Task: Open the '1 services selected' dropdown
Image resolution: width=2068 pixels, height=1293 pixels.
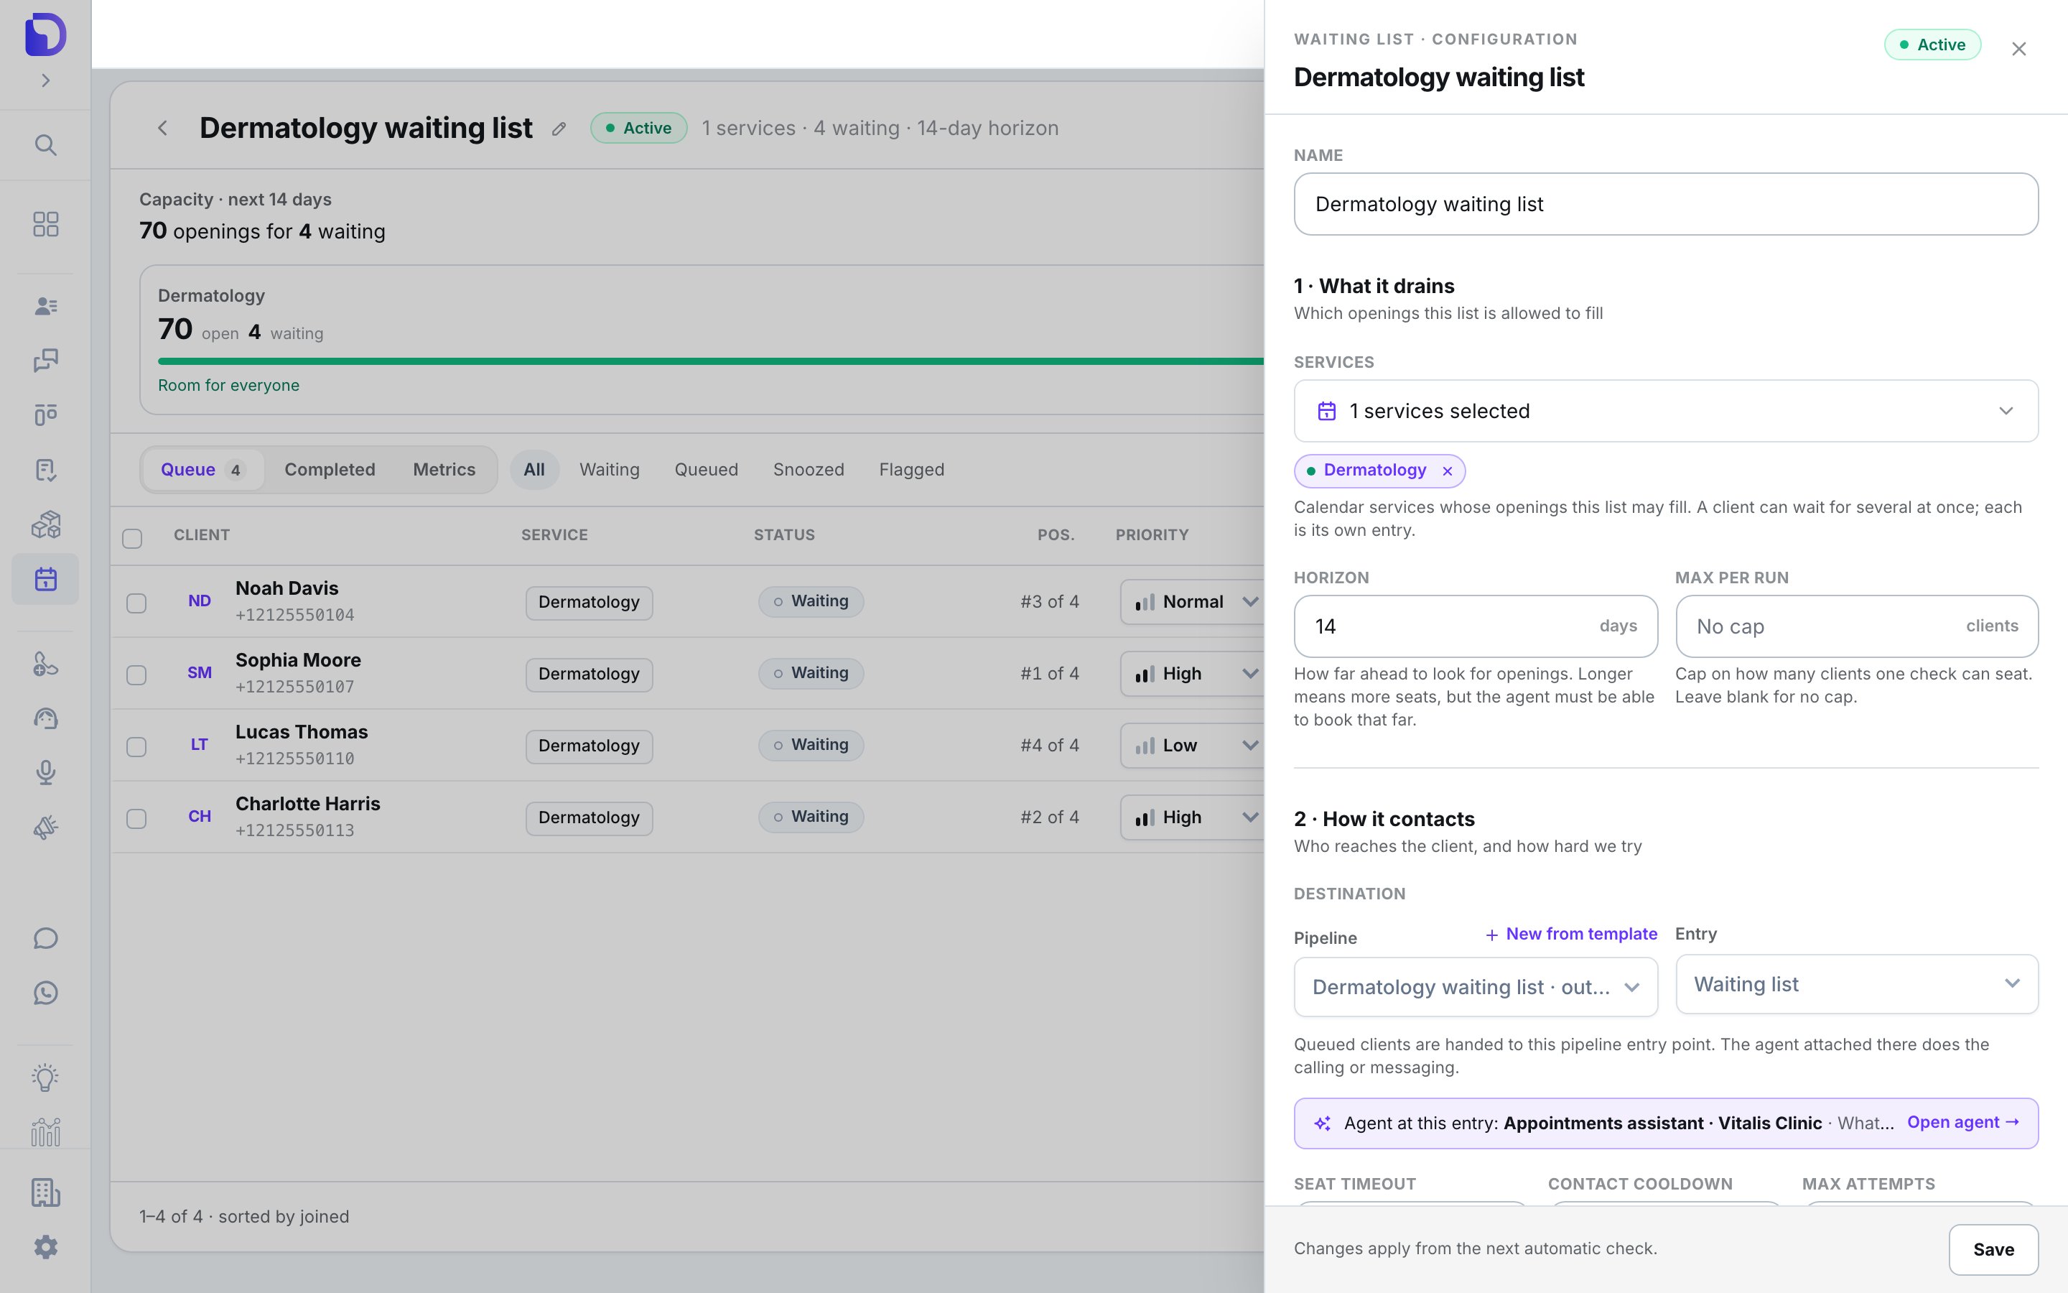Action: click(x=1665, y=412)
